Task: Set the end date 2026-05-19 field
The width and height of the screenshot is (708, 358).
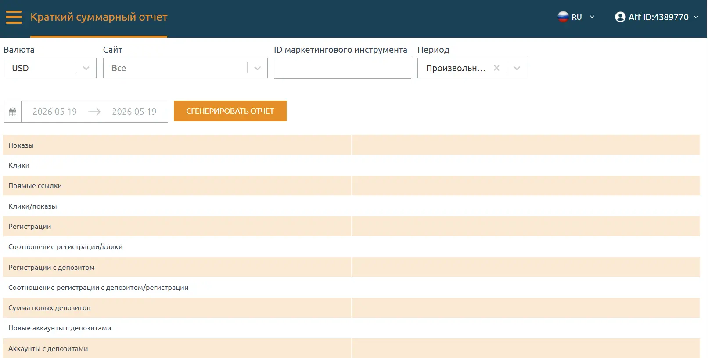Action: pos(134,112)
